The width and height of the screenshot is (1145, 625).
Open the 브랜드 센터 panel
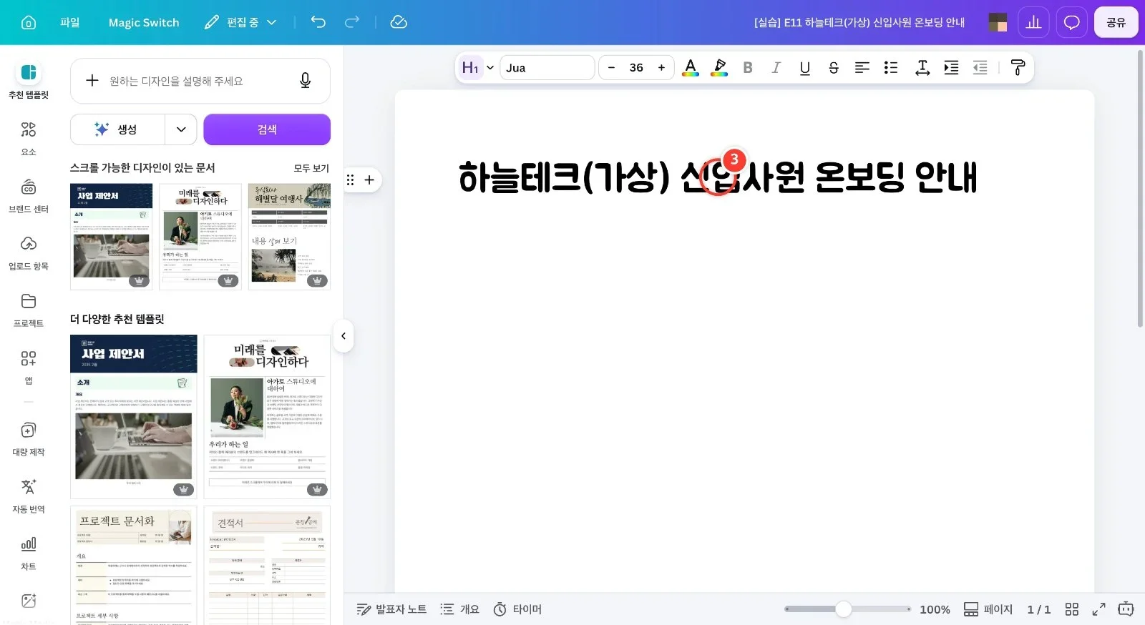tap(29, 195)
